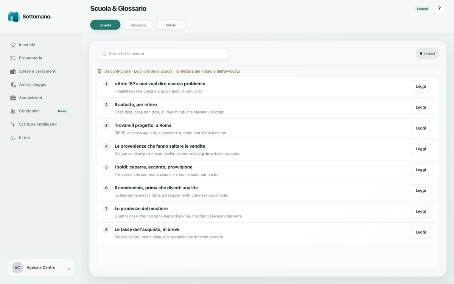
Task: Click subtitle SIPRE, accesso agli atti
Action: pos(171,133)
